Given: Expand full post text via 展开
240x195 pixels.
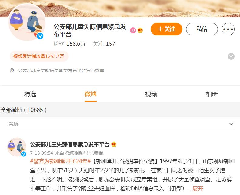Looking at the screenshot, I should pyautogui.click(x=198, y=188).
